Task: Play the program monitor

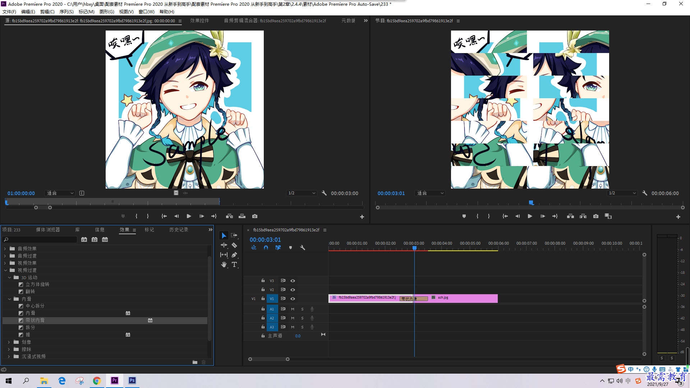Action: point(530,216)
